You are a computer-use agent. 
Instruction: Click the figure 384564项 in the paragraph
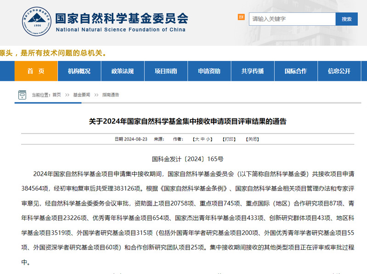tap(34, 189)
